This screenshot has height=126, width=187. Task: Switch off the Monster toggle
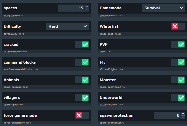click(x=178, y=80)
